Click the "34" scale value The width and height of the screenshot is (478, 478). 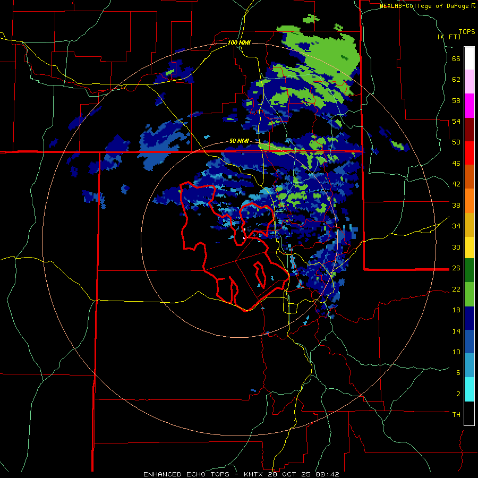456,226
